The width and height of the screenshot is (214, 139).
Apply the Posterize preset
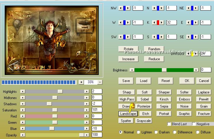pos(144,106)
